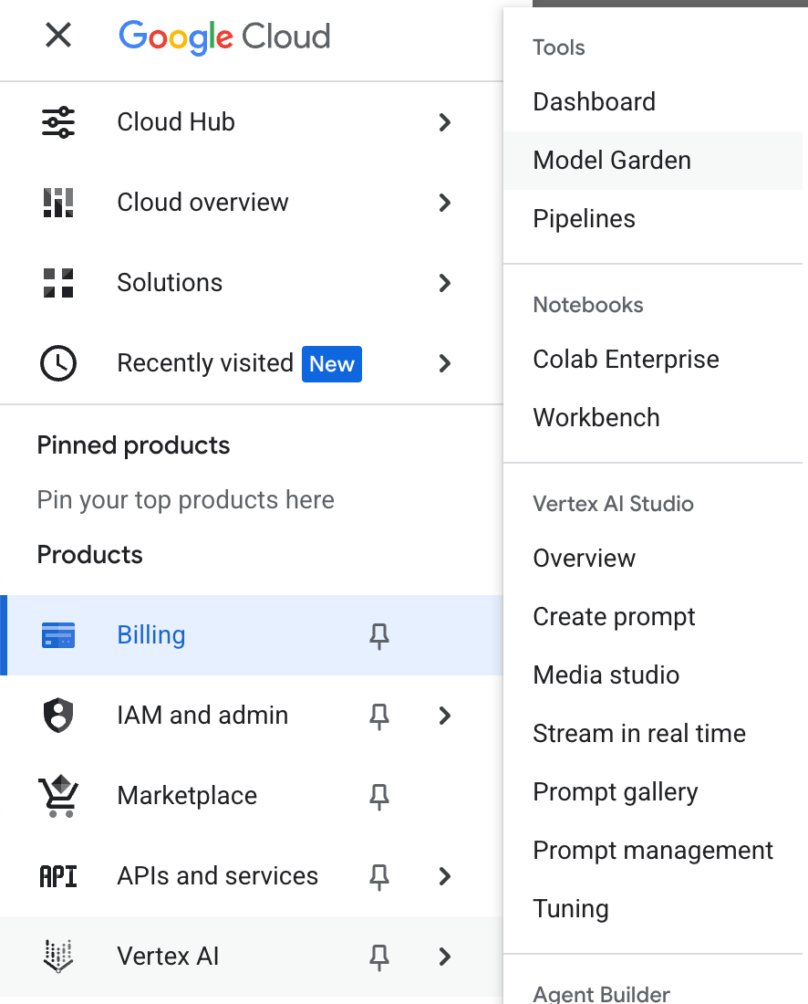This screenshot has width=808, height=1004.
Task: Click the Pinned products heading
Action: pos(133,445)
